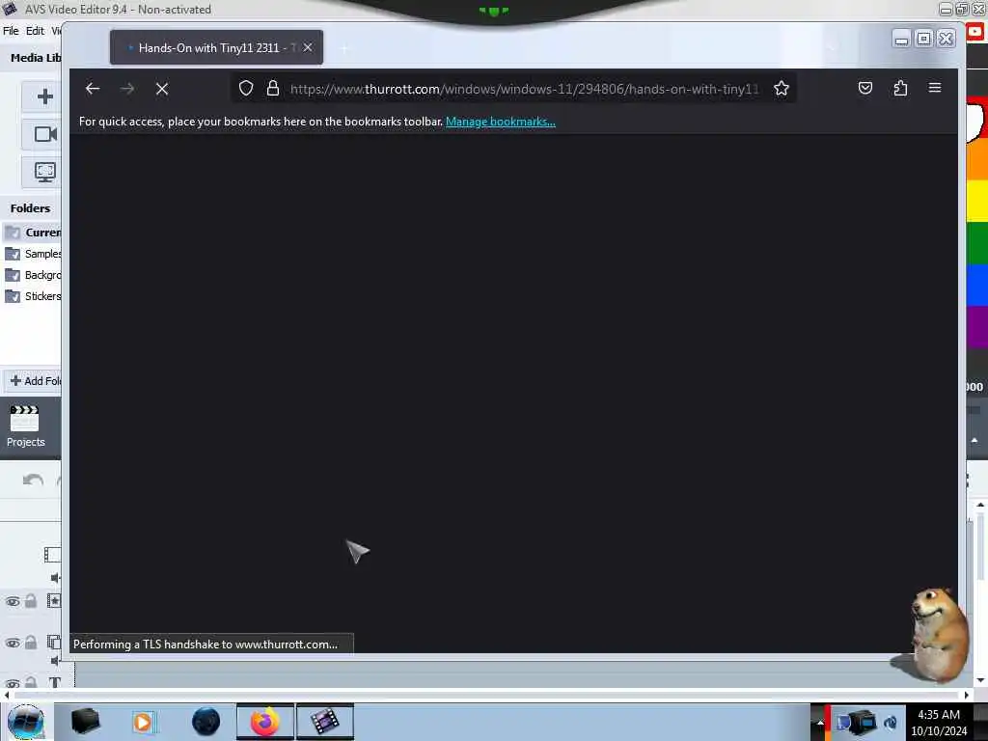Click the main video filmstrip track icon
Screen dimensions: 988x741
coord(53,555)
